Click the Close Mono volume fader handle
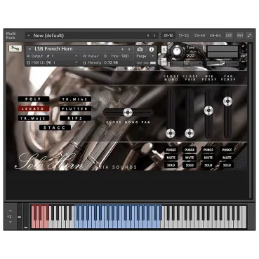The height and width of the screenshot is (259, 259). [x=171, y=134]
